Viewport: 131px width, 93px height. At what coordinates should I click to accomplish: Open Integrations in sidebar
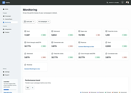click(10, 29)
